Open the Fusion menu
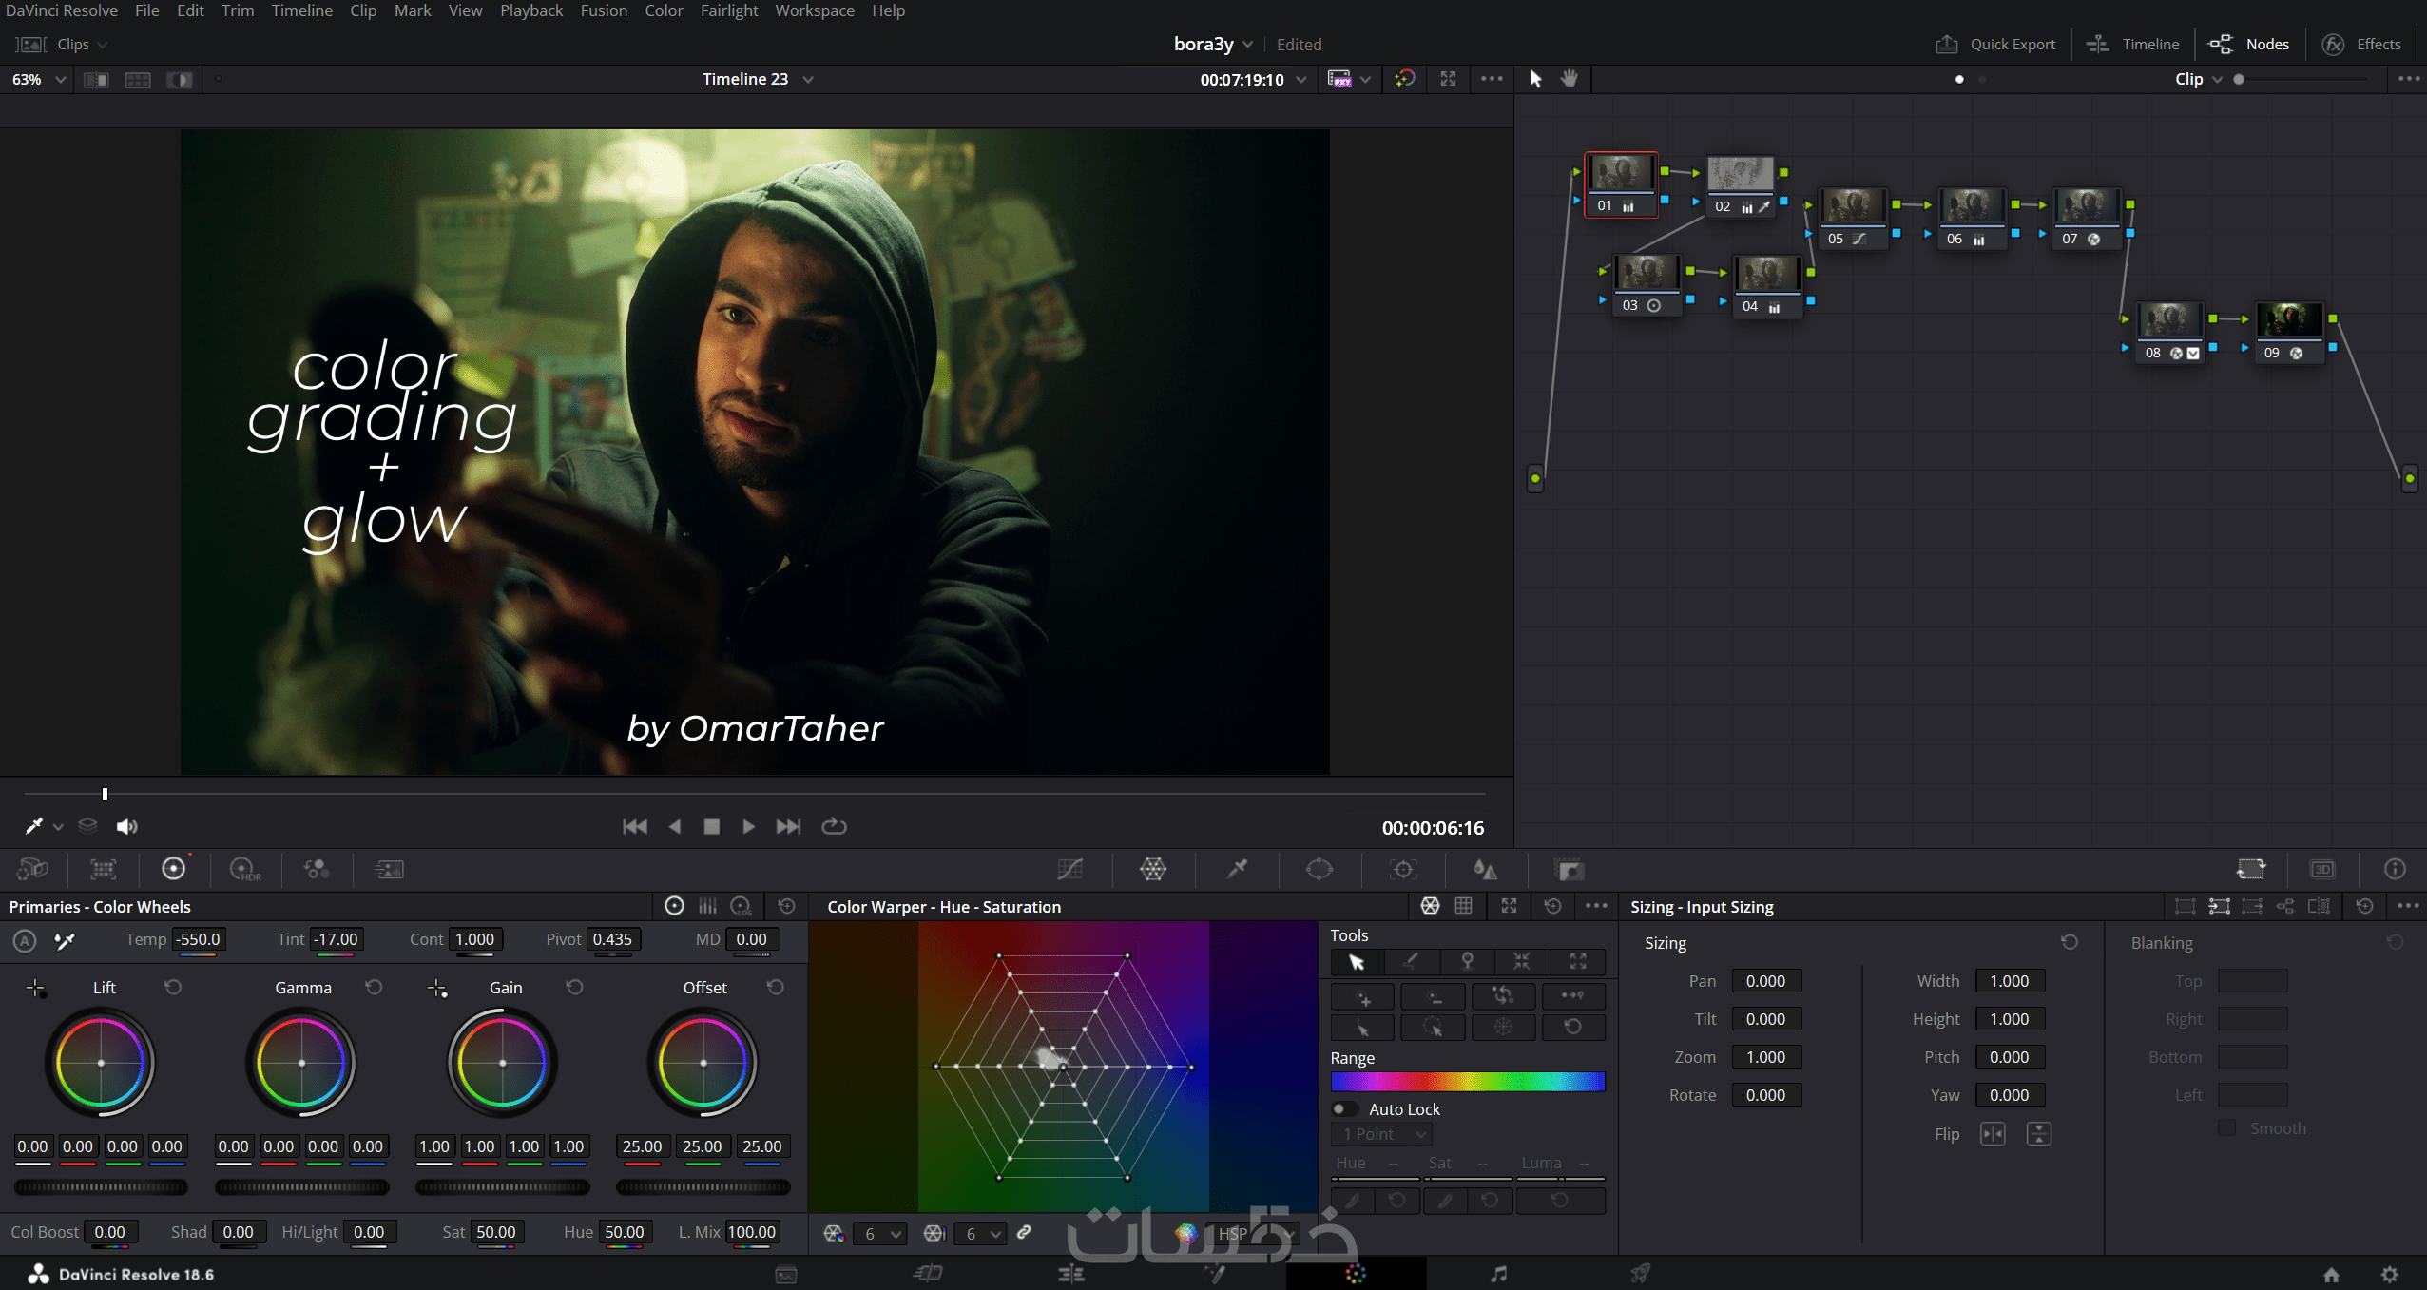Screen dimensions: 2427x1290 604,10
